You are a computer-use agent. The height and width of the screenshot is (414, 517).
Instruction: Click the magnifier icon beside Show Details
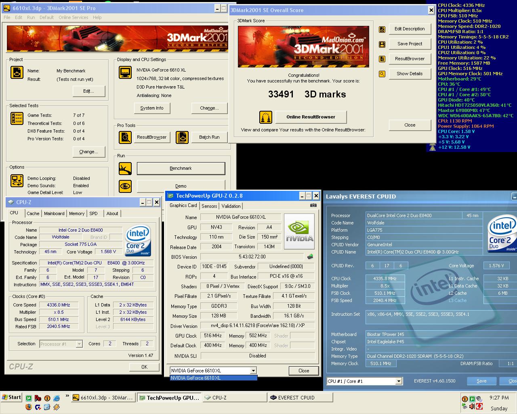pos(382,74)
